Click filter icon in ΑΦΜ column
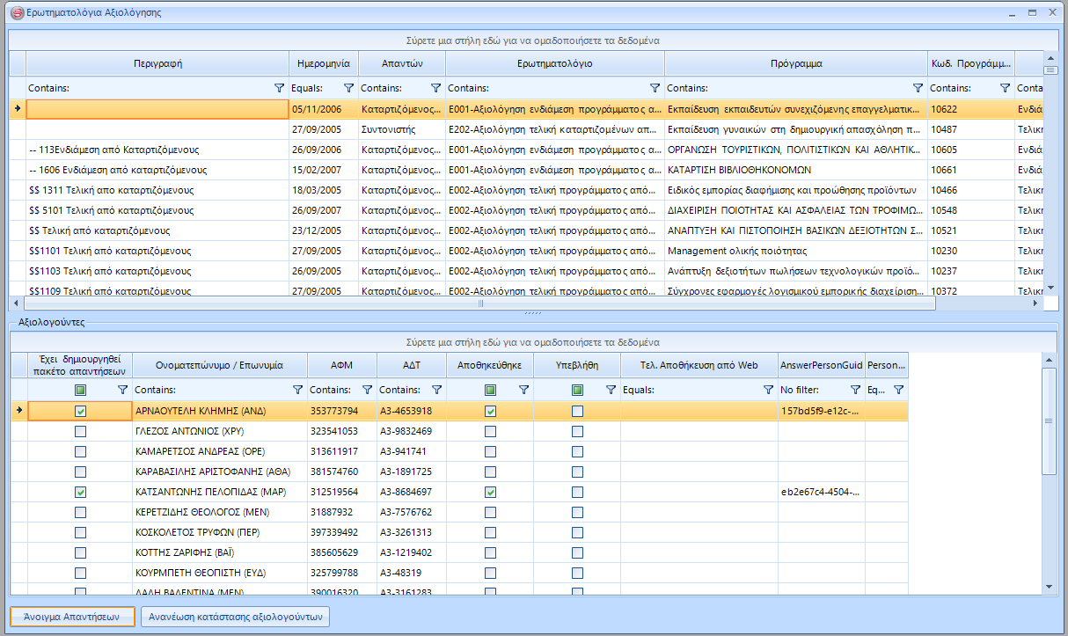The image size is (1068, 636). click(367, 390)
